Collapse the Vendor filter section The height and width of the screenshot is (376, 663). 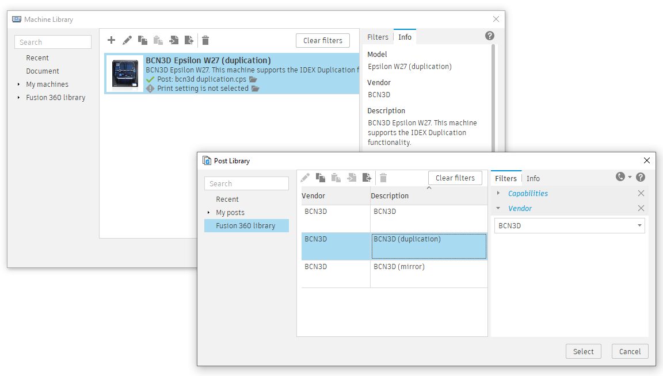coord(498,208)
